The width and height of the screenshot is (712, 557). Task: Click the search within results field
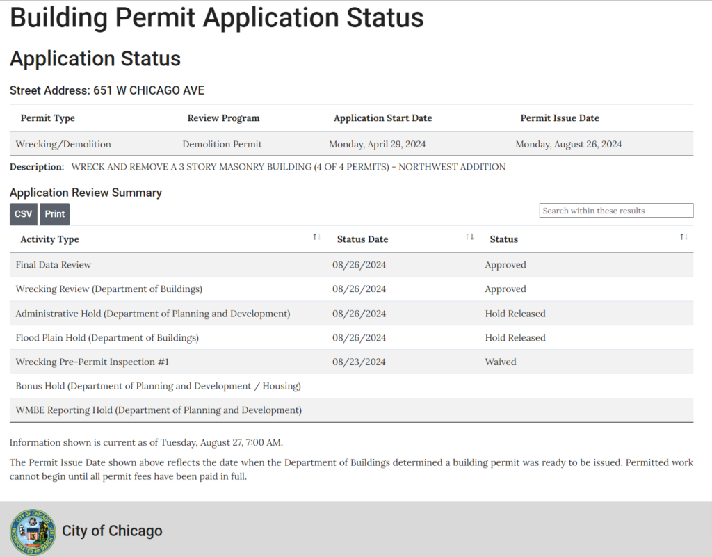[616, 210]
